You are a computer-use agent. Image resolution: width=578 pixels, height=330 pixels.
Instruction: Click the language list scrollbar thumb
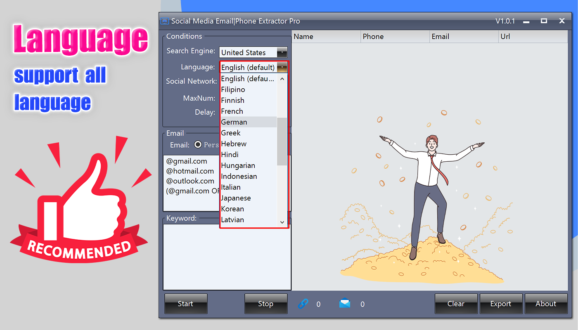click(x=282, y=141)
